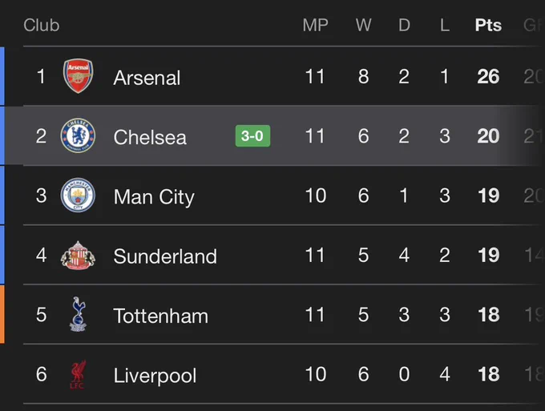Viewport: 545px width, 411px height.
Task: Open the Arsenal team link
Action: point(147,78)
